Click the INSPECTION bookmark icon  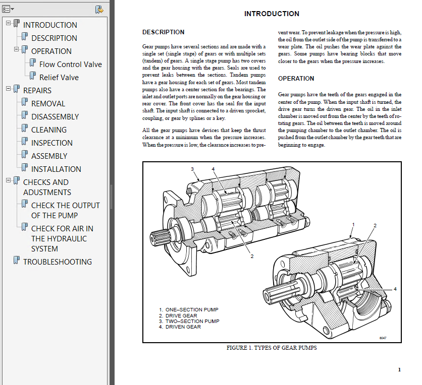point(25,141)
